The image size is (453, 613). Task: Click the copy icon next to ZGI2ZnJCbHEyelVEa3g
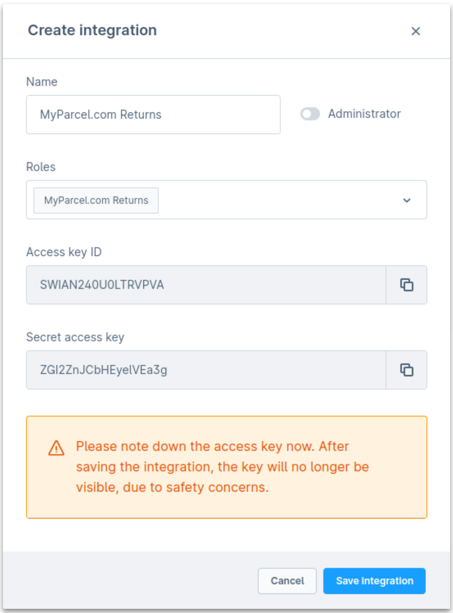point(406,370)
